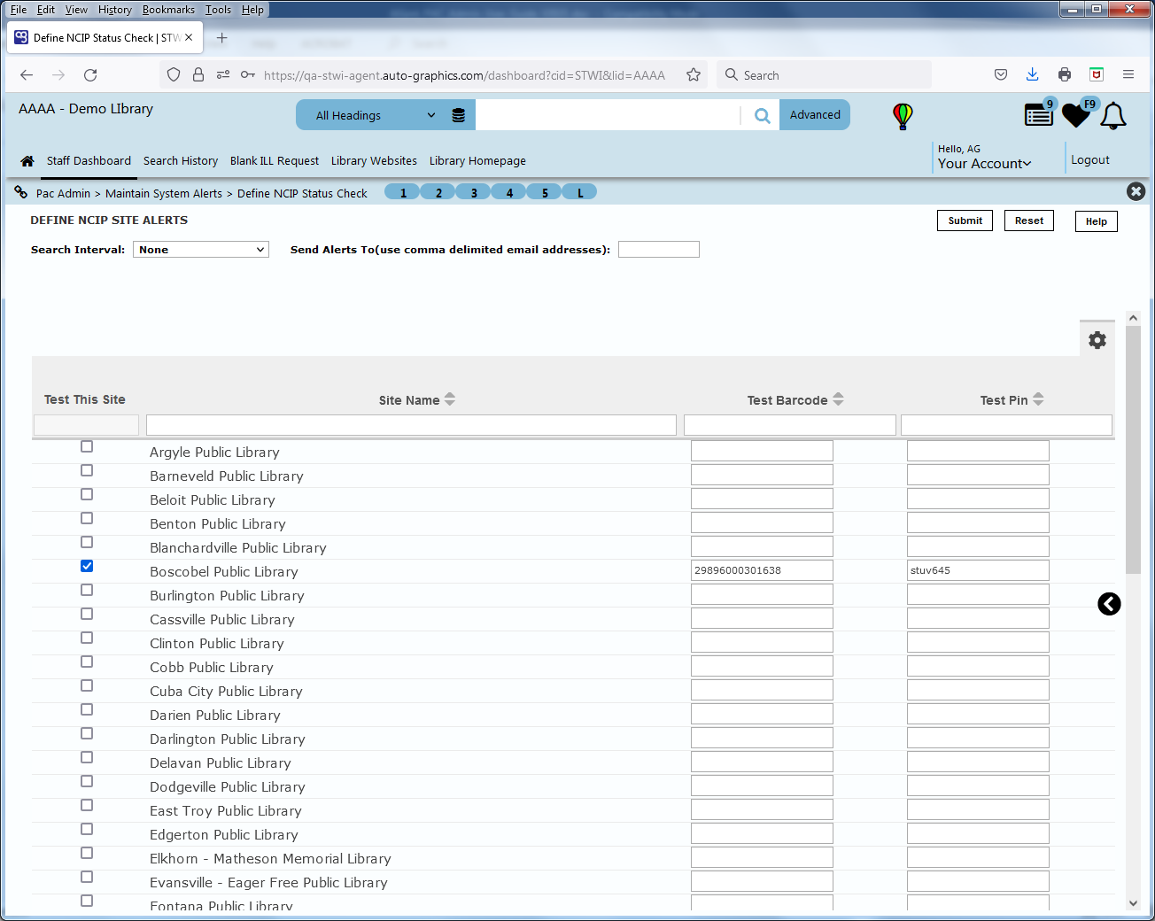Check the Clinton Public Library checkbox
This screenshot has height=921, width=1155.
pos(87,638)
